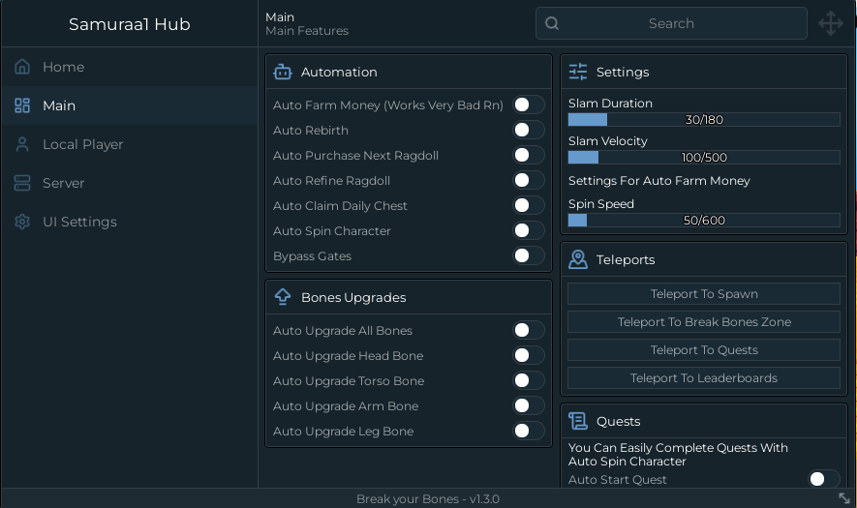Click the Server rack icon in sidebar
857x508 pixels.
(x=22, y=183)
